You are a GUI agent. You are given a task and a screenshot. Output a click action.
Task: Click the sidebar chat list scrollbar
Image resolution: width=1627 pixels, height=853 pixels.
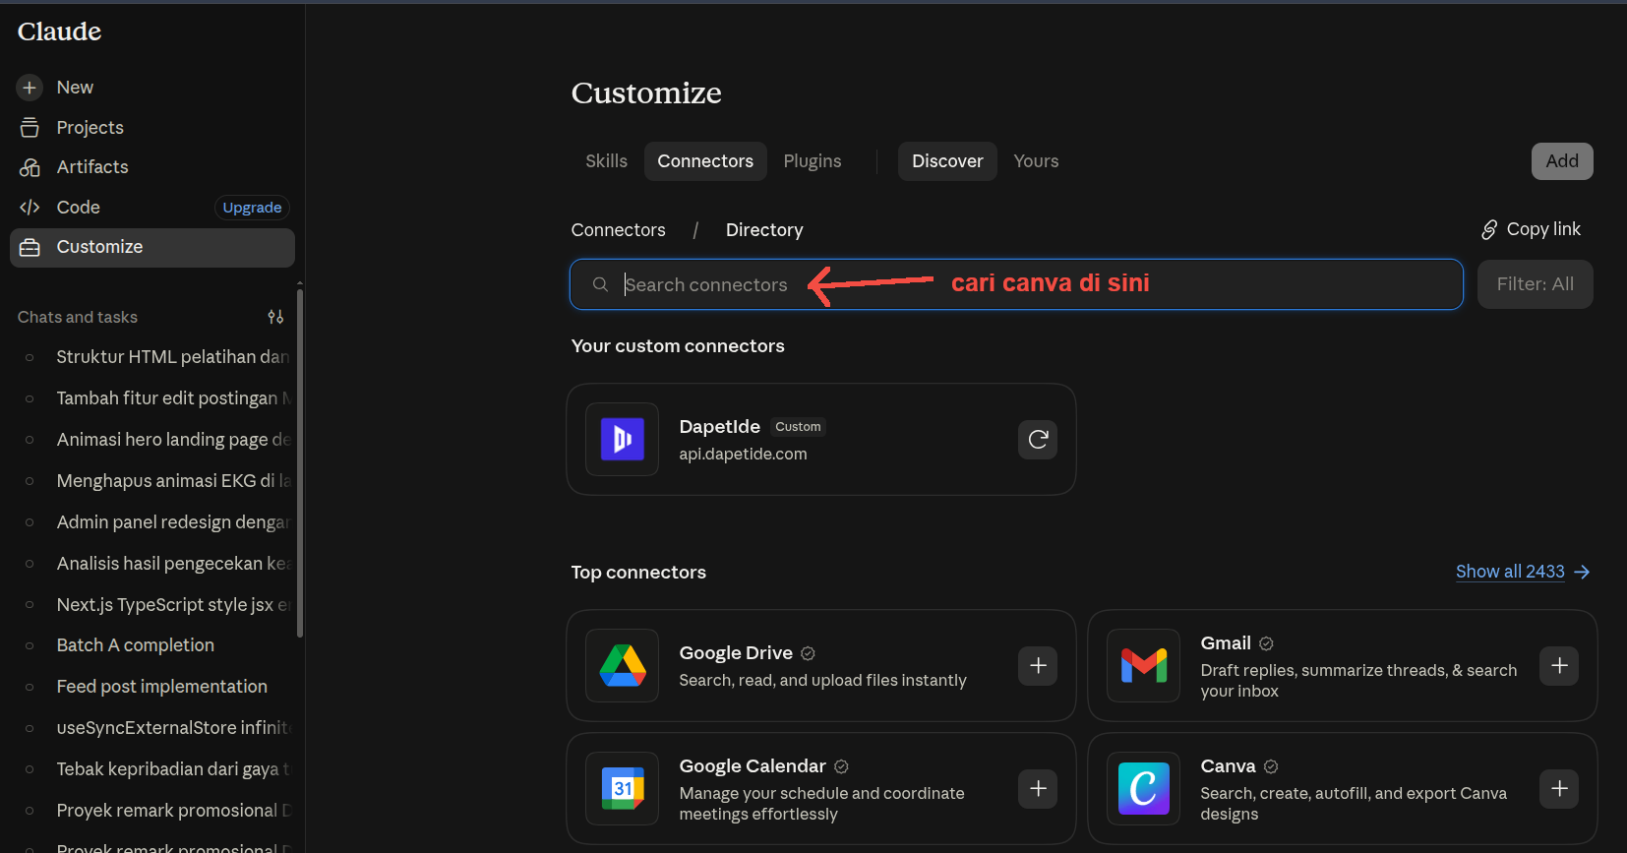300,462
